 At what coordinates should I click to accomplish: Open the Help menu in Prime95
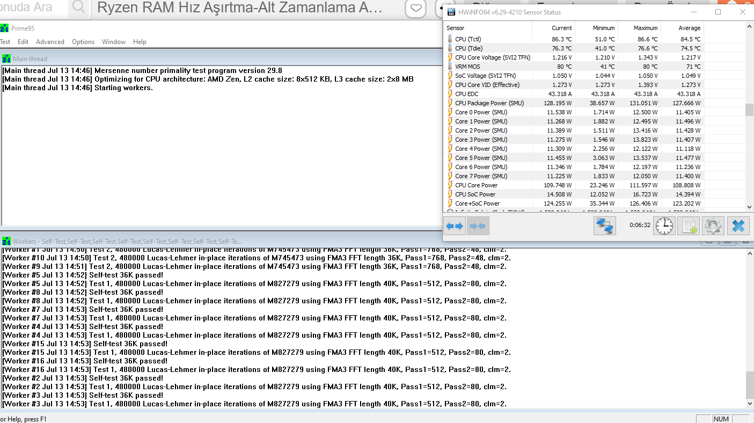tap(140, 42)
